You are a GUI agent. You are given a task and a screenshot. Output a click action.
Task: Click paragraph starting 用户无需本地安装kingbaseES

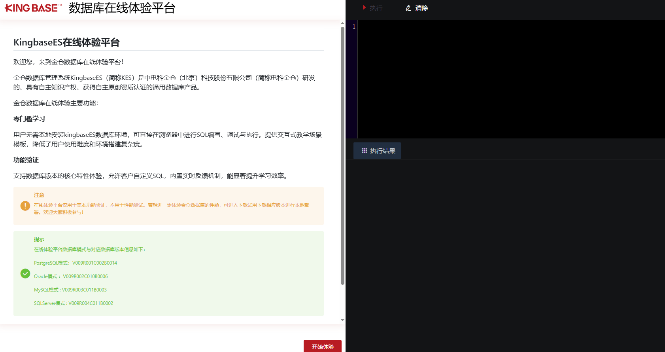pos(168,139)
